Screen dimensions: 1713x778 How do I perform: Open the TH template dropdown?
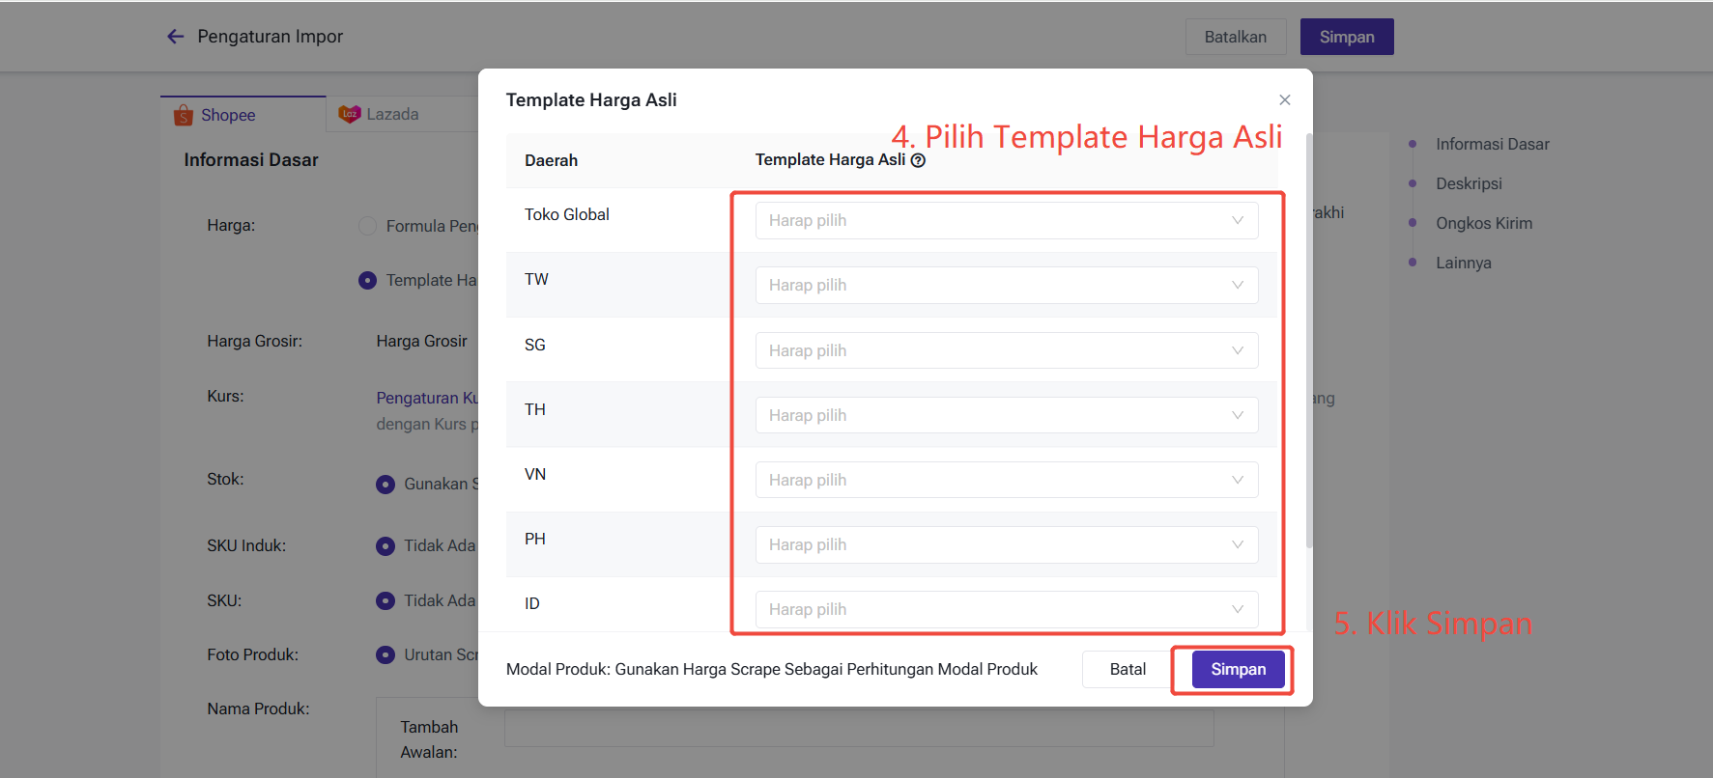coord(1006,415)
